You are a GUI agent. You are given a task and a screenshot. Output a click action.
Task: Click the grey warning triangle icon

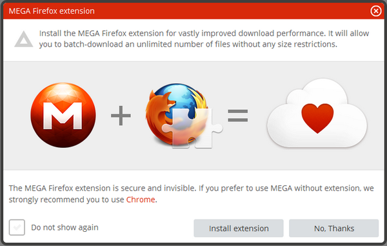click(24, 39)
